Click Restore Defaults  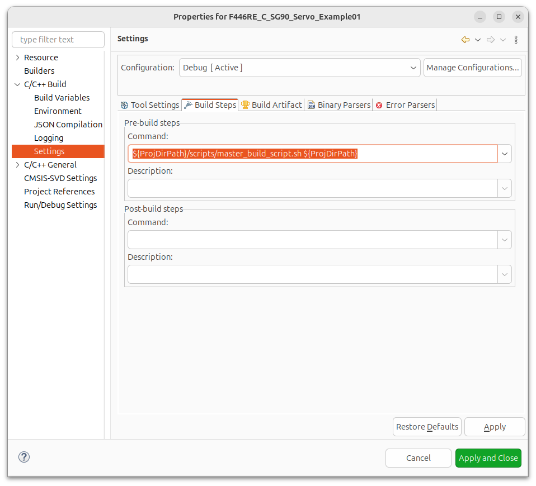coord(427,426)
